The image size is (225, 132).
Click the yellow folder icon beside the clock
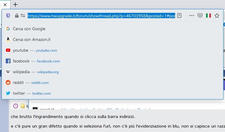(x=23, y=106)
